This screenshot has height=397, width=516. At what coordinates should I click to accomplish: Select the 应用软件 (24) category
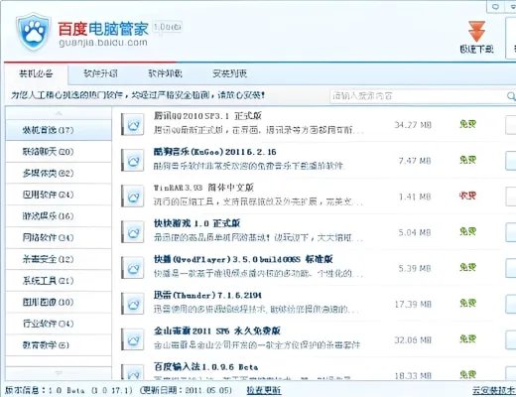[59, 195]
